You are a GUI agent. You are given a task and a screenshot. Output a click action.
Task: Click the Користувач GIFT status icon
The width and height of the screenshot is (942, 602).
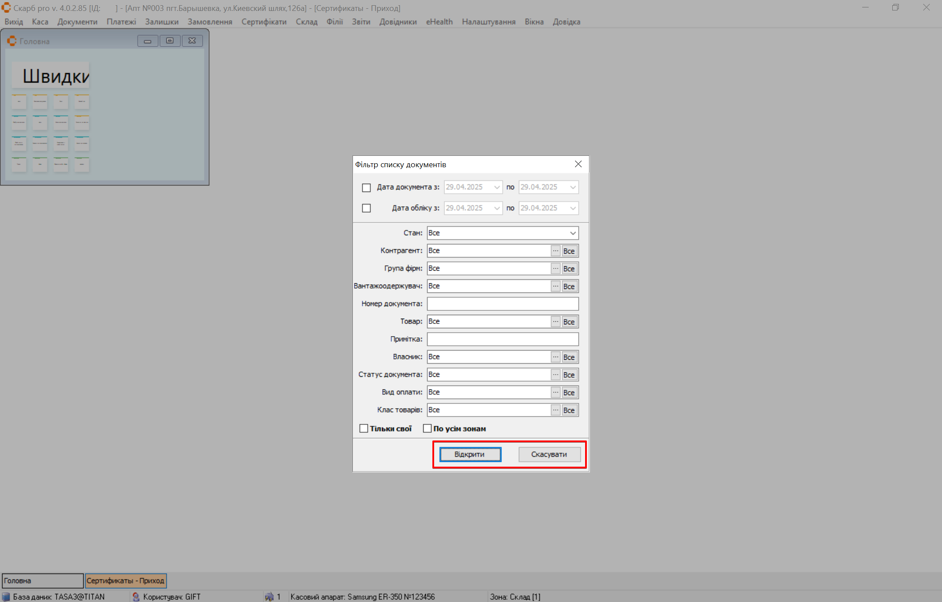(x=136, y=596)
